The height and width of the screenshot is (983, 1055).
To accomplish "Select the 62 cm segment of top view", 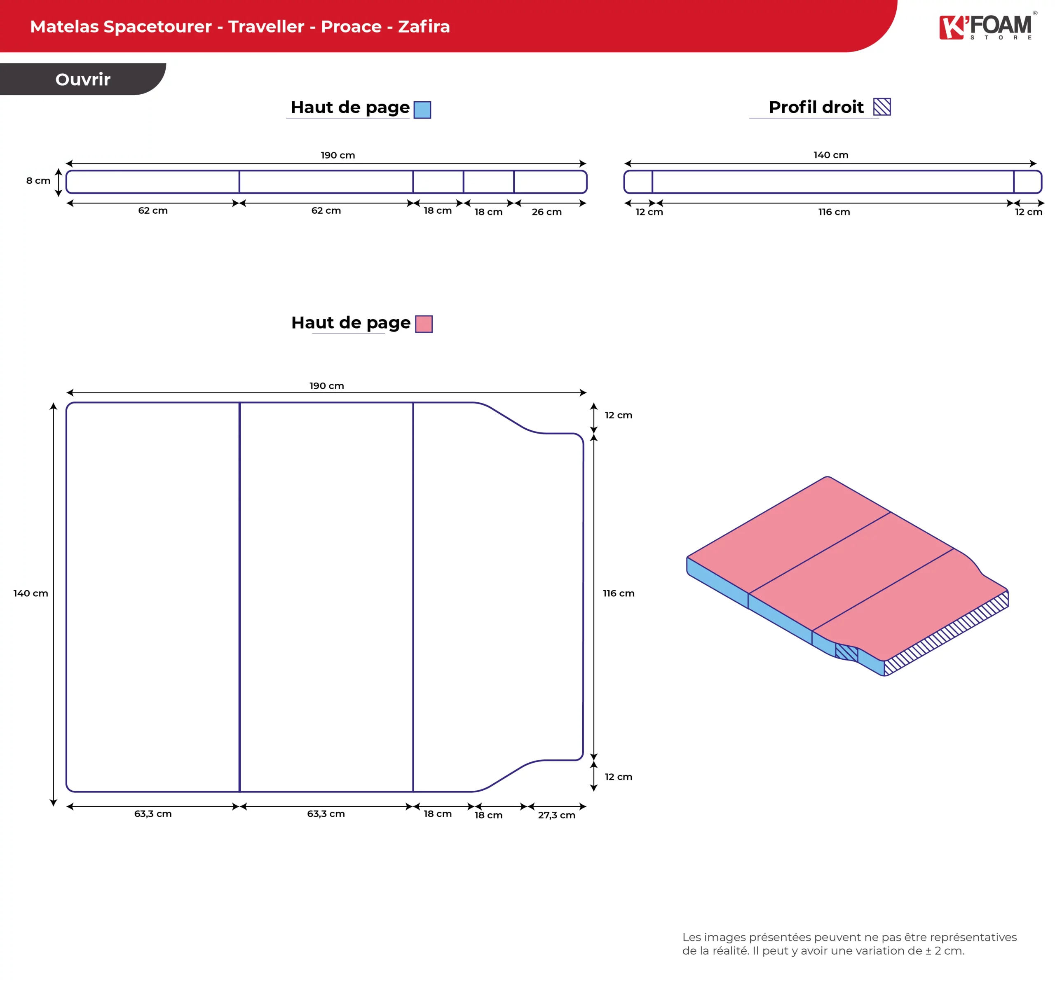I will (153, 210).
